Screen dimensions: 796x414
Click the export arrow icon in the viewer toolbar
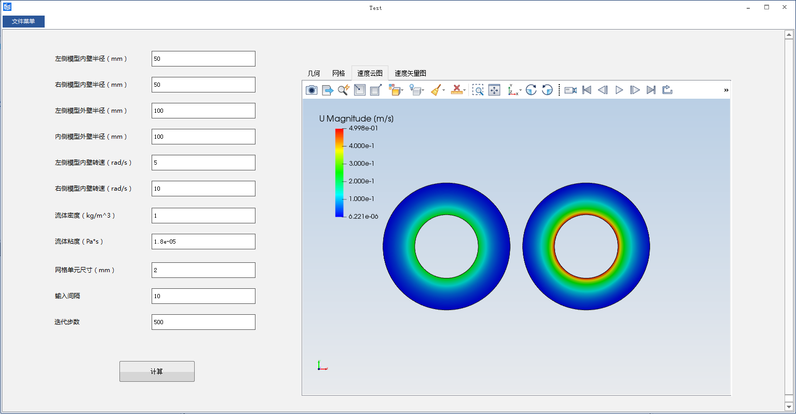click(x=328, y=90)
